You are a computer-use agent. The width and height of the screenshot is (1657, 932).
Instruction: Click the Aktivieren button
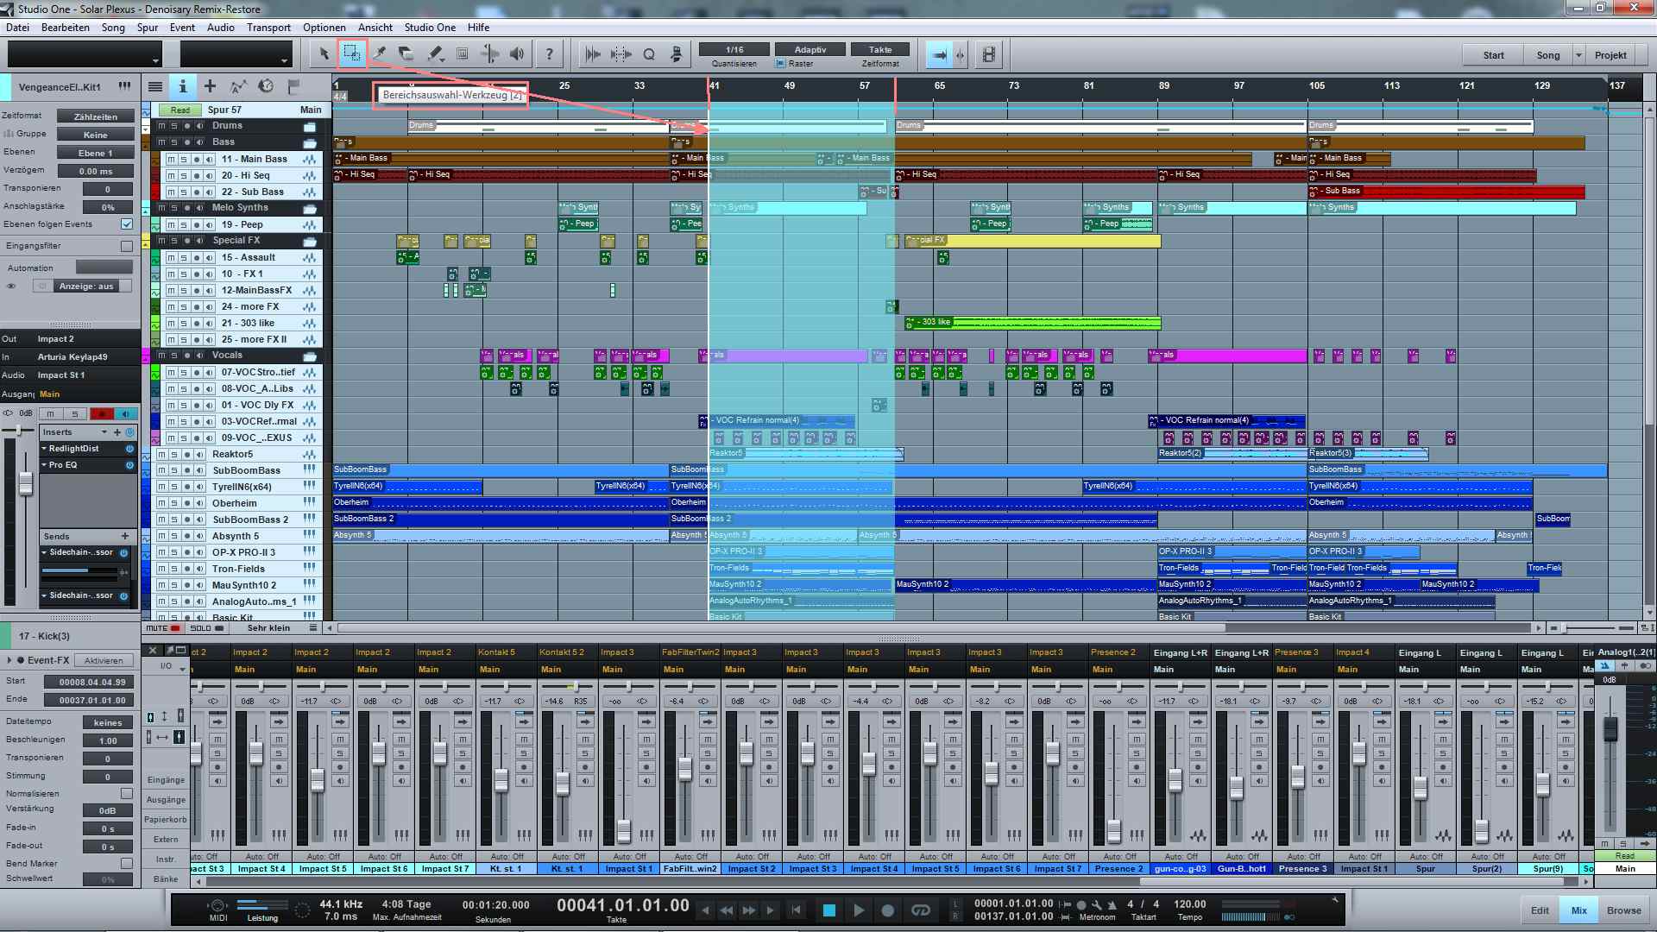(x=104, y=660)
